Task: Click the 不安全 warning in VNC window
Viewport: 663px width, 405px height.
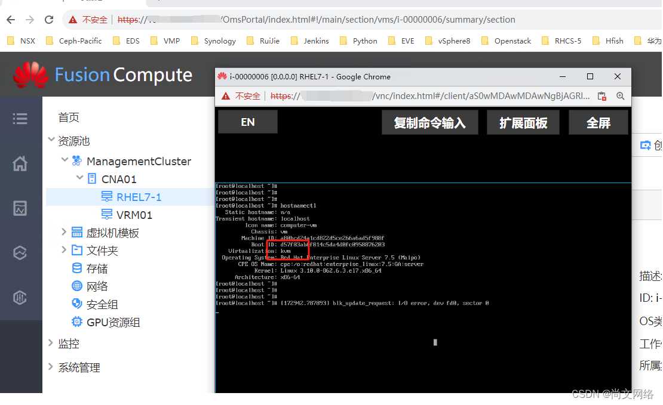Action: point(241,96)
